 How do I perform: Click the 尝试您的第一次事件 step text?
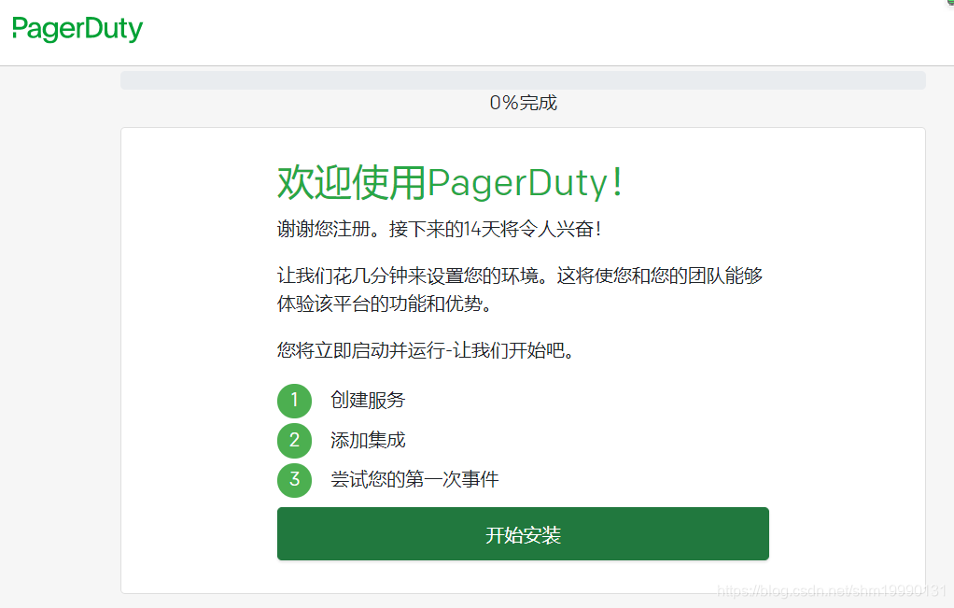point(414,479)
